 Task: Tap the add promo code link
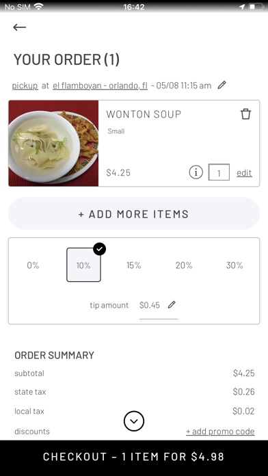pyautogui.click(x=220, y=432)
